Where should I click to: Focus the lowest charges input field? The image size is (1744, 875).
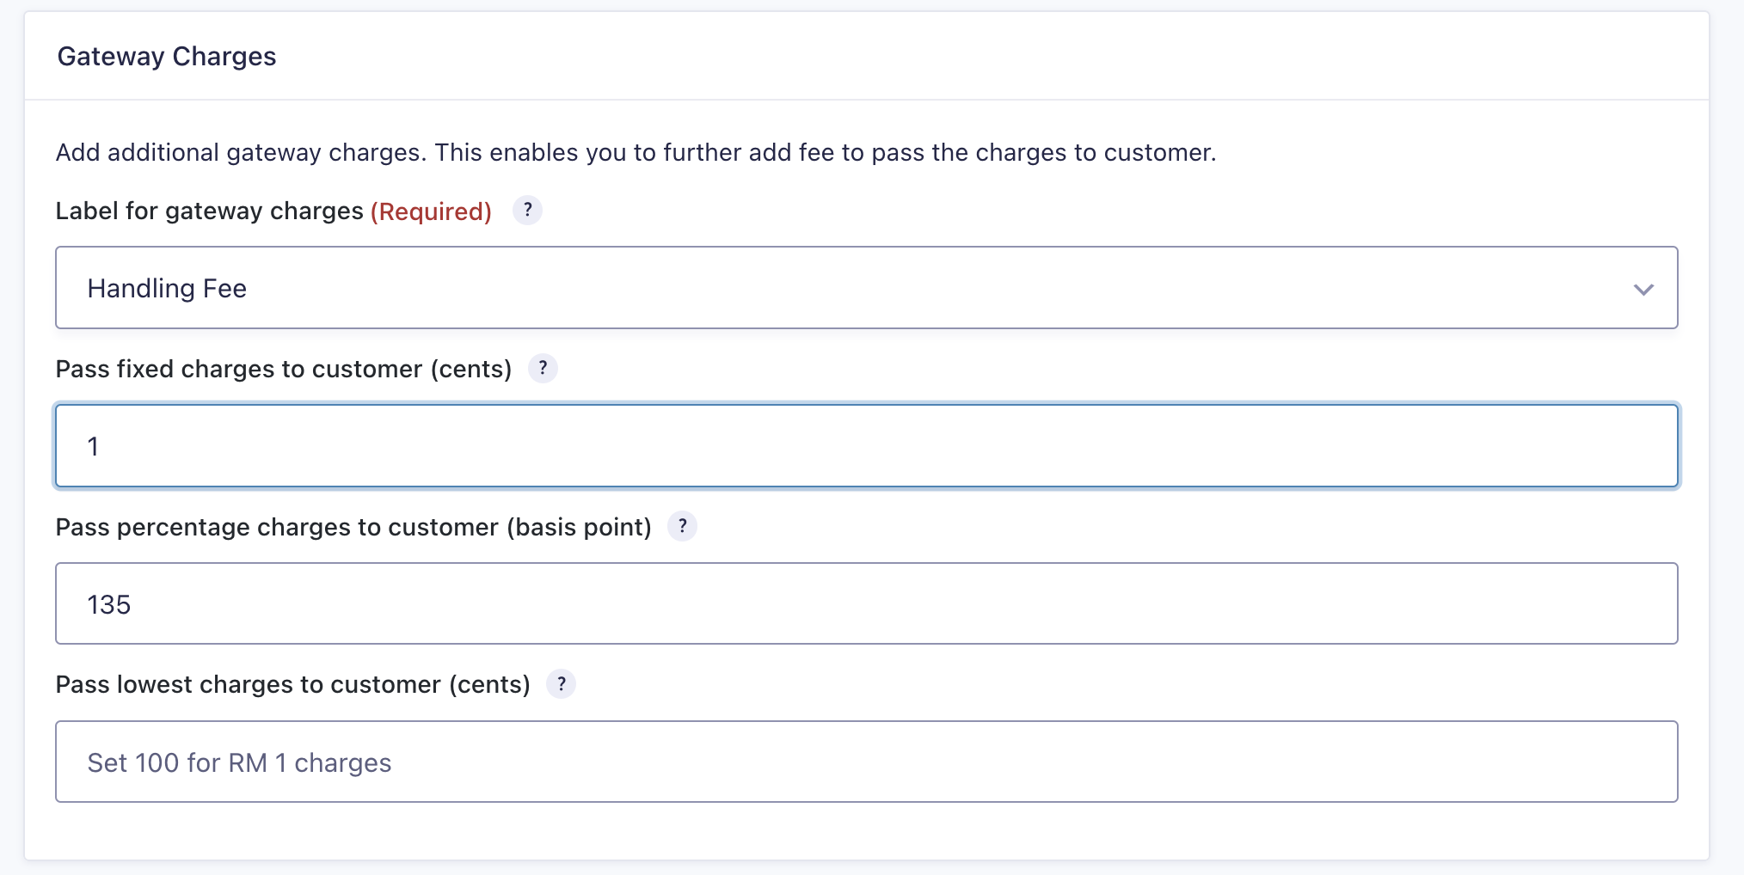(x=867, y=762)
